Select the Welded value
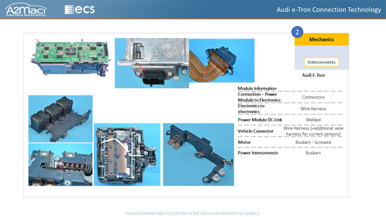Screen dimensions: 386x217 click(x=313, y=120)
